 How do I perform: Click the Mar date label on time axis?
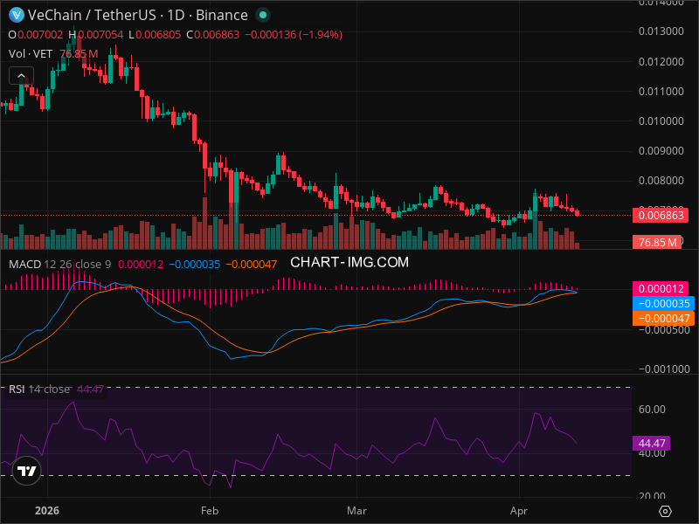pos(356,511)
